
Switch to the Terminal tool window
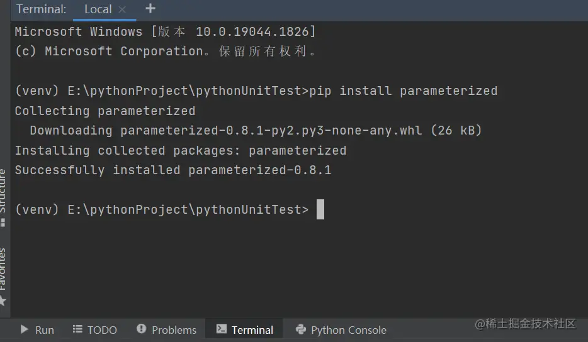coord(244,329)
